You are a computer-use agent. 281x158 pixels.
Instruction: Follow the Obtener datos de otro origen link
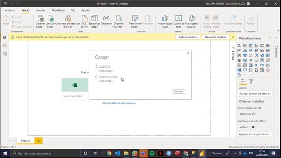tap(119, 103)
